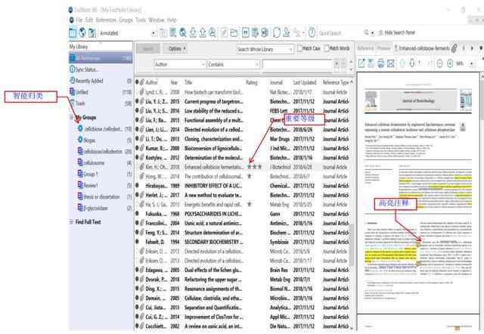Open the Groups menu
This screenshot has height=334, width=484.
pyautogui.click(x=126, y=20)
